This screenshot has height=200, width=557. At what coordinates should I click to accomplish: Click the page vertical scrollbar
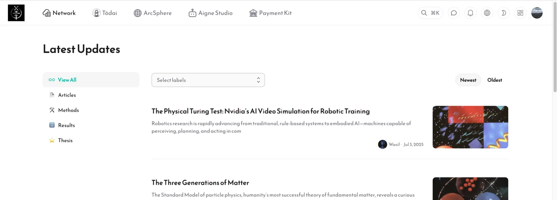(555, 47)
